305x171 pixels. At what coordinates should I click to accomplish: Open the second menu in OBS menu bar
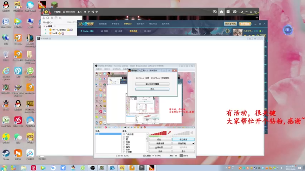[107, 69]
